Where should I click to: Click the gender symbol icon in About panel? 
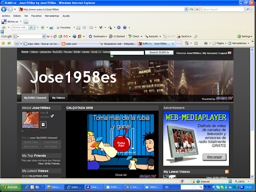pos(52,116)
